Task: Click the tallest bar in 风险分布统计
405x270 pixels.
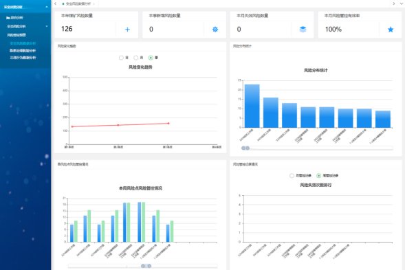Action: [x=252, y=106]
